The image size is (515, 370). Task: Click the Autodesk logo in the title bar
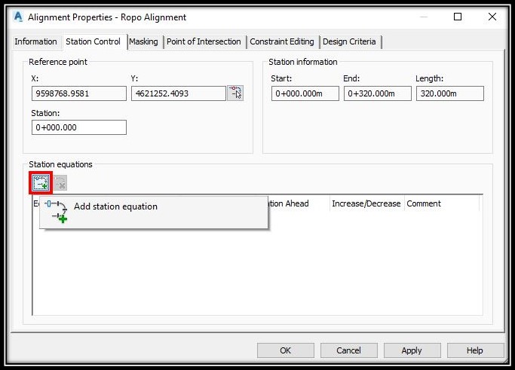(x=18, y=17)
